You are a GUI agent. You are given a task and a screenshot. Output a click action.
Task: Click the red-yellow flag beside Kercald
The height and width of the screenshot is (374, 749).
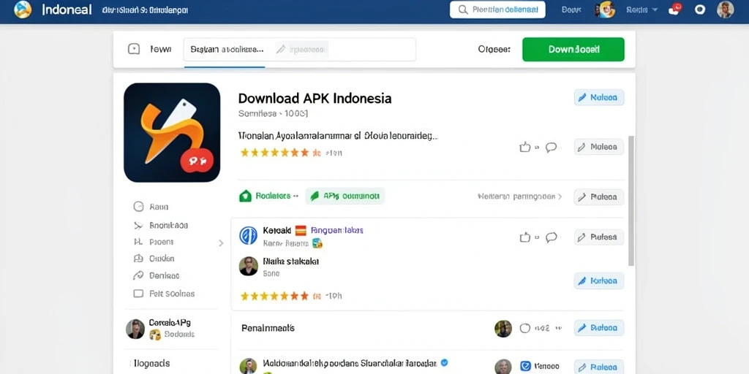301,230
